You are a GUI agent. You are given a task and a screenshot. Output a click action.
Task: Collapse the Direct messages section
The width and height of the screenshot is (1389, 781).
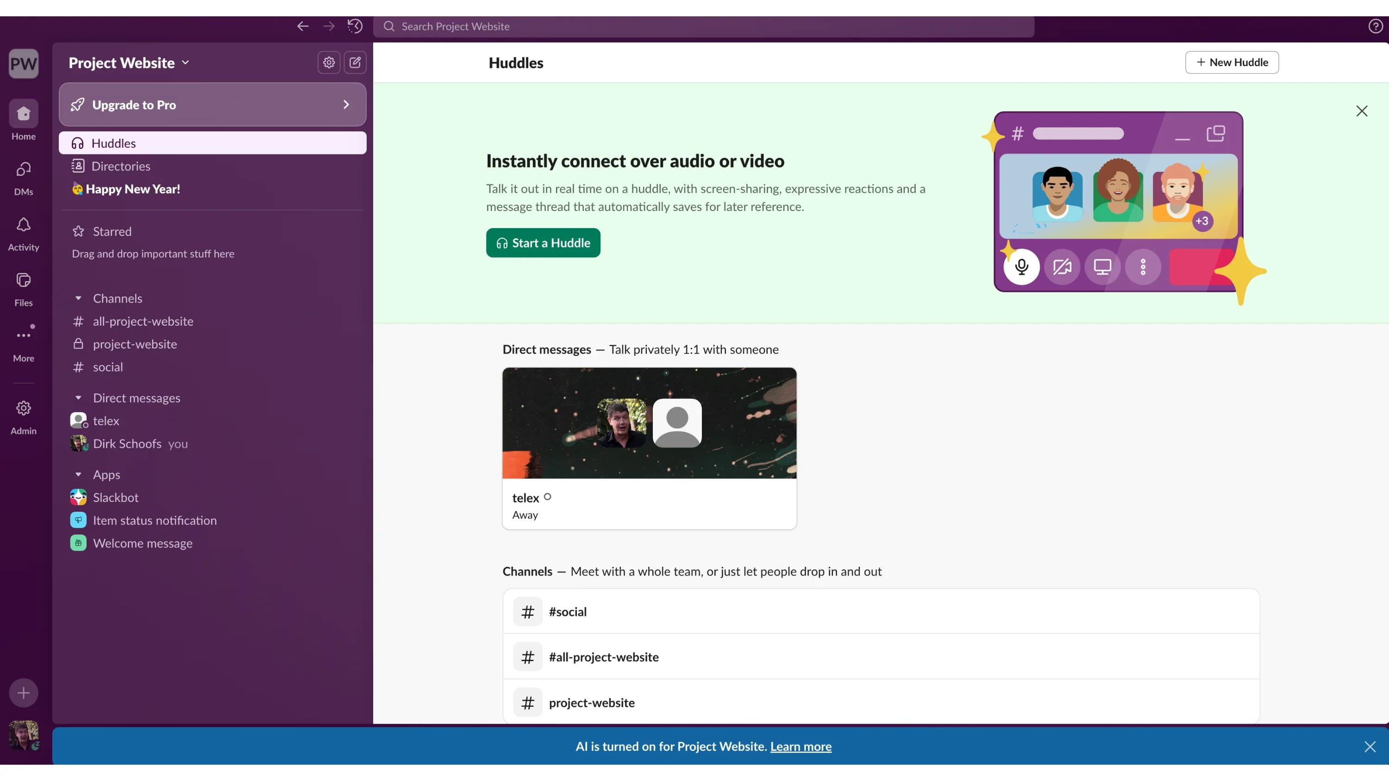[x=78, y=398]
